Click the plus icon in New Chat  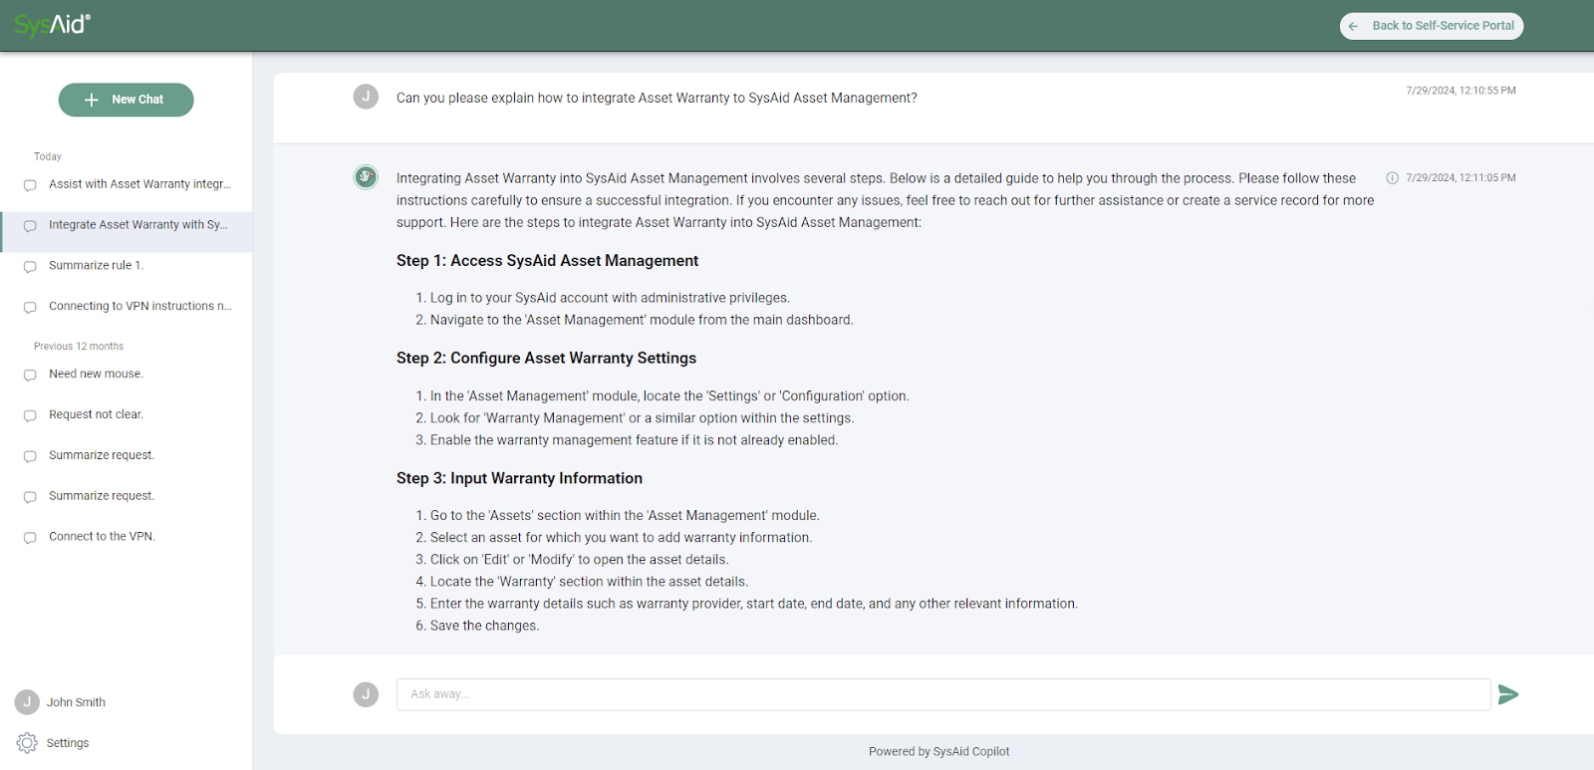[x=92, y=100]
